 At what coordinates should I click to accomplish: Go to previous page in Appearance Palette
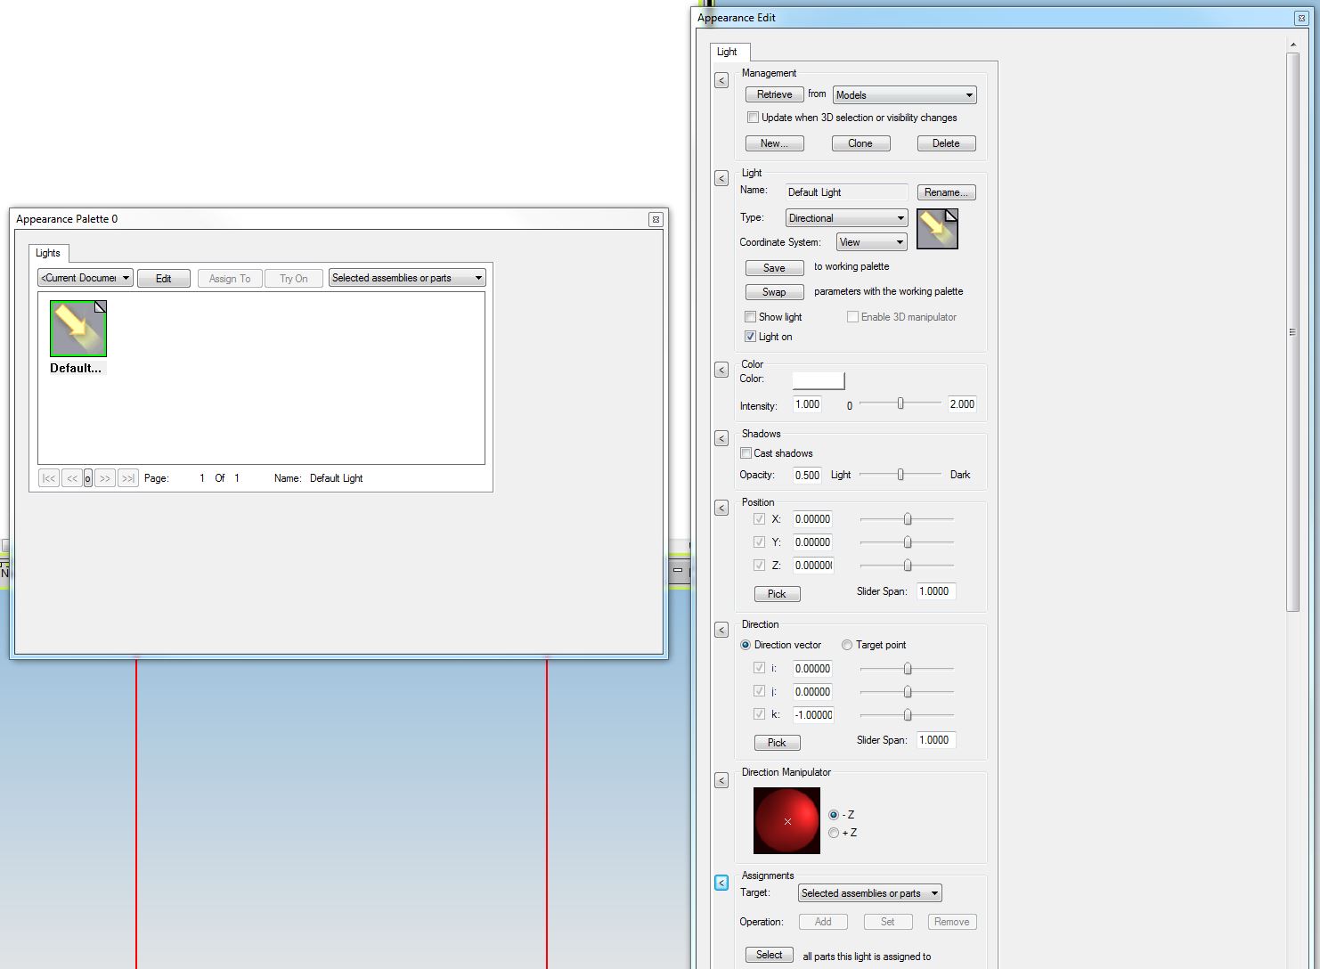click(x=72, y=478)
